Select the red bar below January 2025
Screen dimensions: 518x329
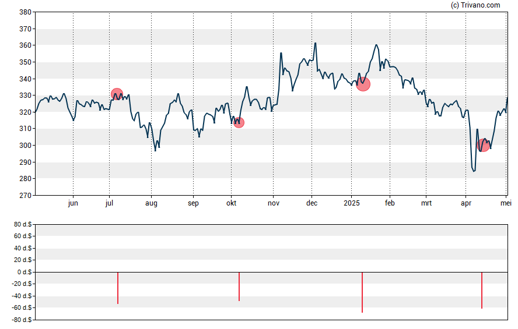362,292
